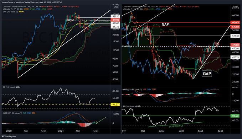242x139 pixels.
Task: Click green 50.00 RSI level label
Action: tap(235, 116)
